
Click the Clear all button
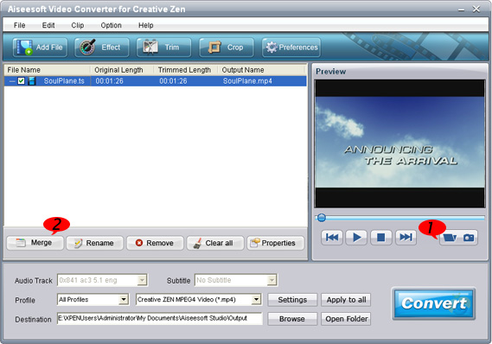(215, 243)
